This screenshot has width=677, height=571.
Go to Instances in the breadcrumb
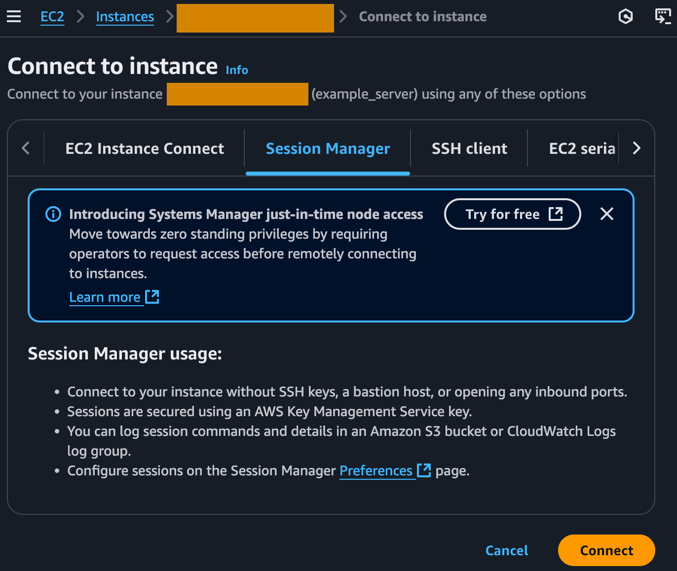pos(125,17)
